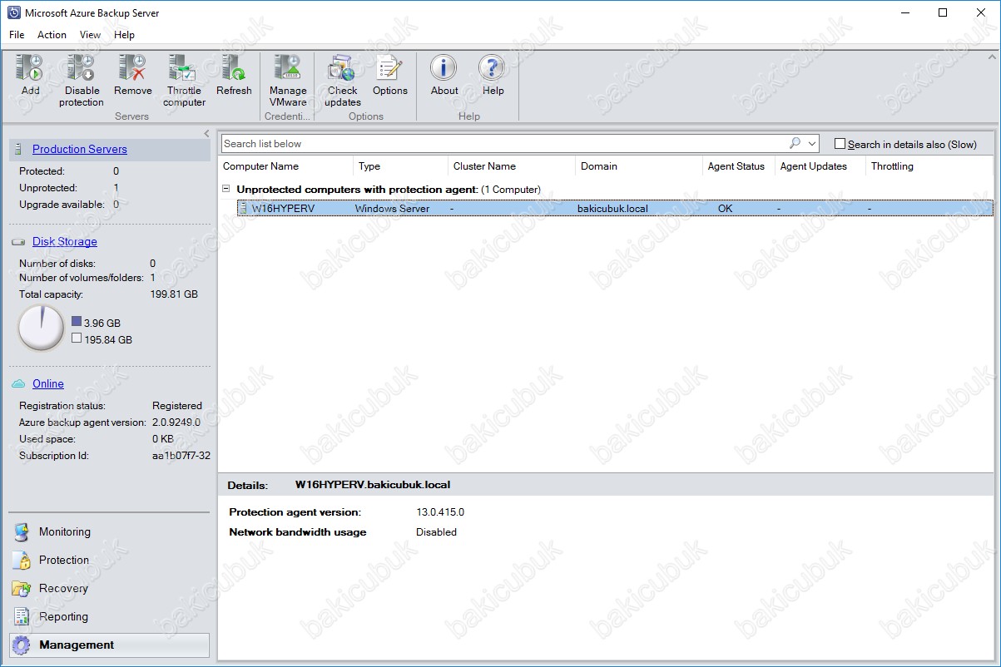
Task: Click Azure agent version 2.0.9249.0
Action: tap(176, 422)
